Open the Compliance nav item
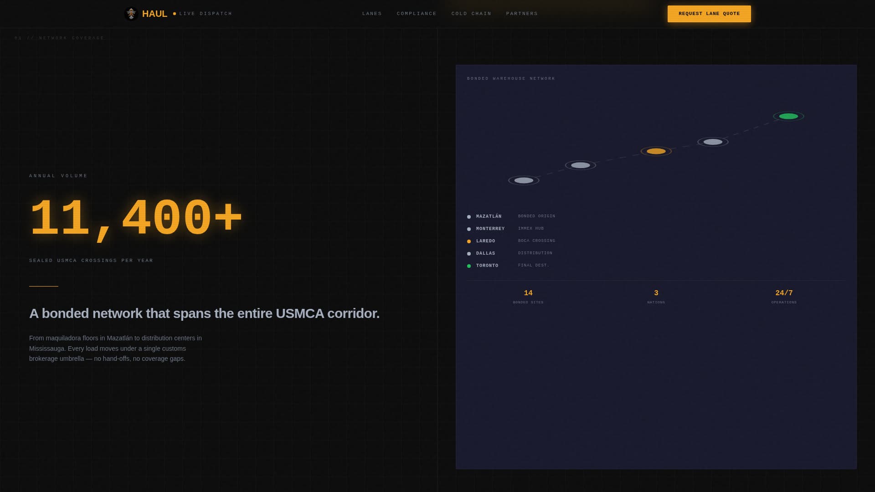Screen dimensions: 875x492 [417, 14]
